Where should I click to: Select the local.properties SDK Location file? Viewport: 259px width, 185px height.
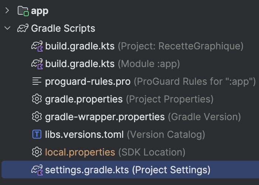(x=80, y=152)
